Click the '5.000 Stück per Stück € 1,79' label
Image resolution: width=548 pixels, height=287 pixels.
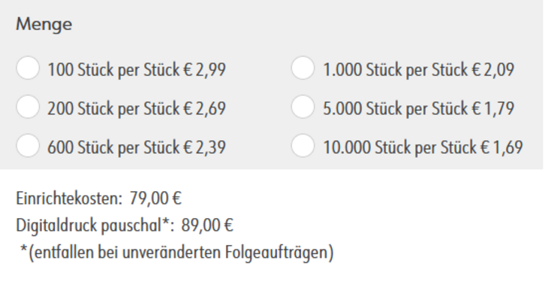(x=419, y=109)
